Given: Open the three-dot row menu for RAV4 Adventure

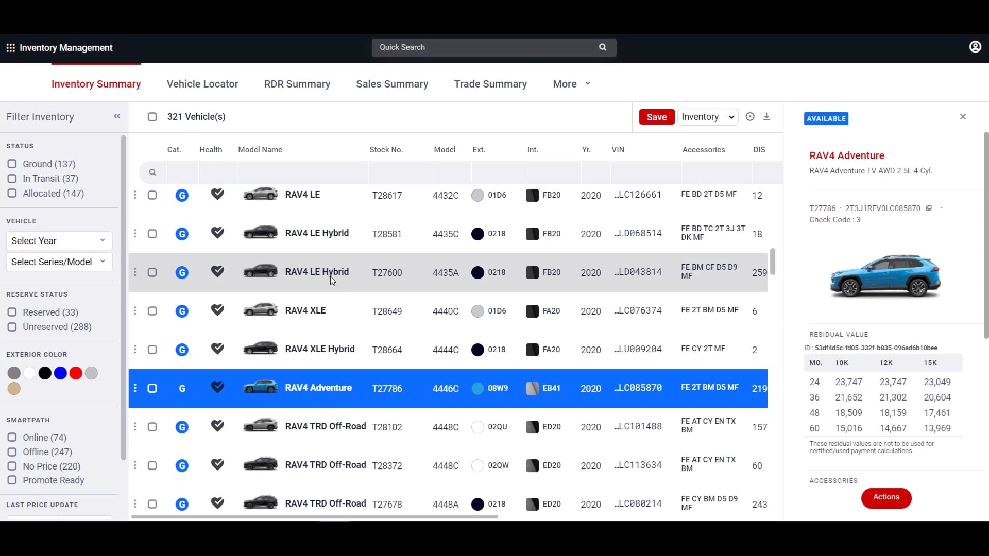Looking at the screenshot, I should [x=135, y=388].
